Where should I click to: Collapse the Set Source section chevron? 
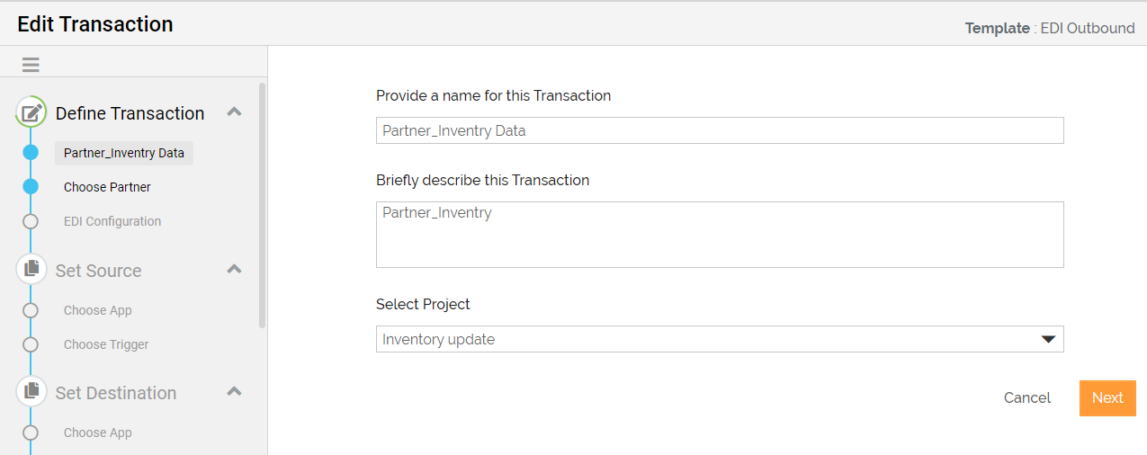pos(234,269)
